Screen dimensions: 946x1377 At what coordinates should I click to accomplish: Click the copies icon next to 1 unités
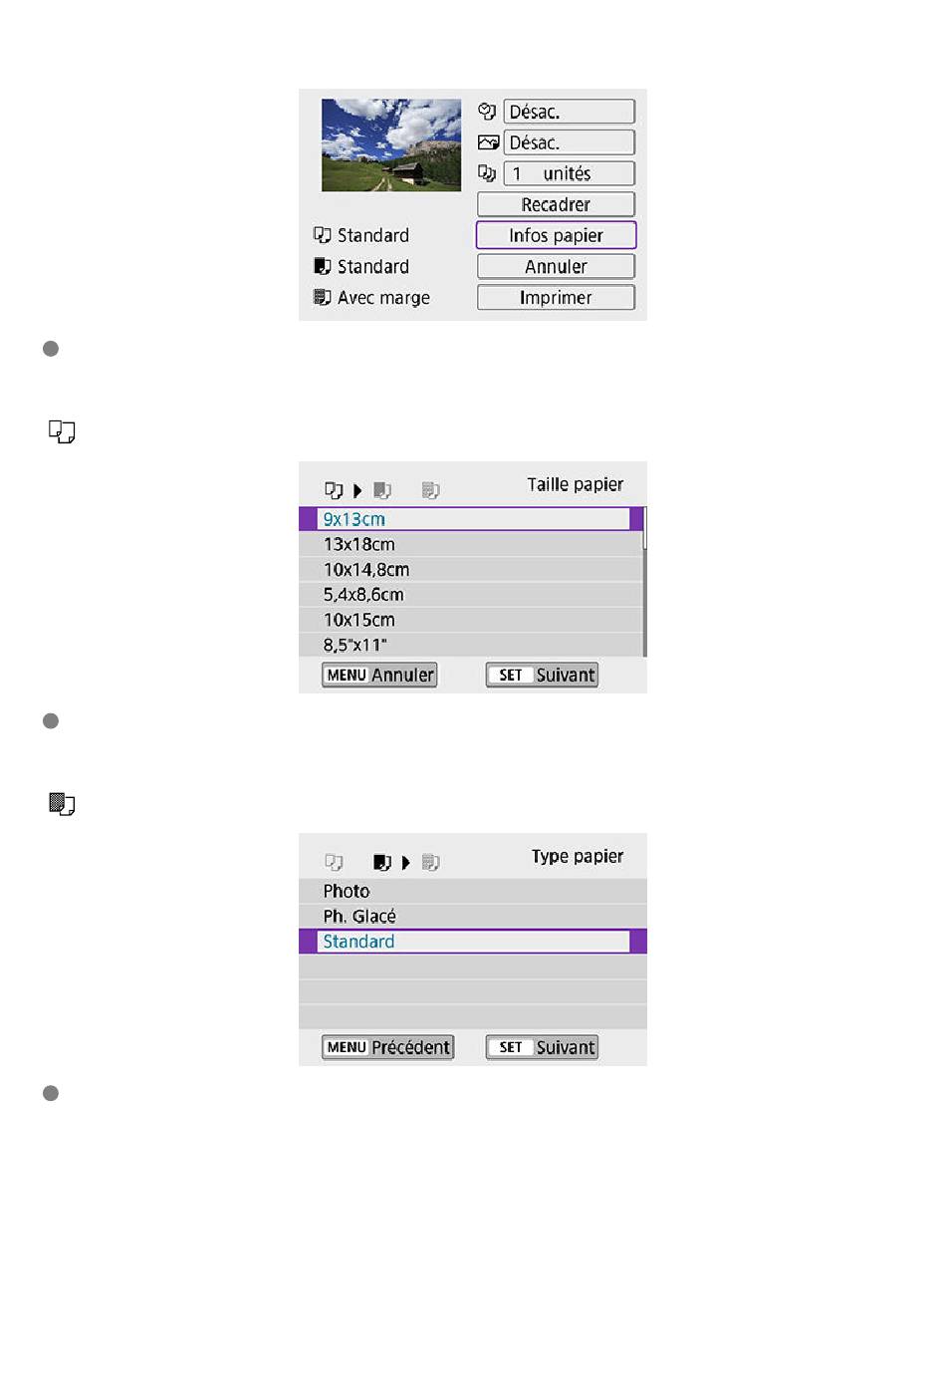pyautogui.click(x=487, y=173)
